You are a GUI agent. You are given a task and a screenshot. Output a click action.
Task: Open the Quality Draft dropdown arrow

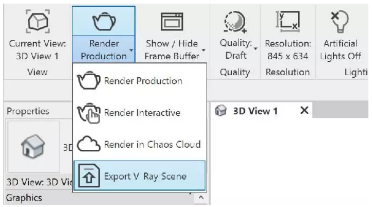tap(255, 48)
